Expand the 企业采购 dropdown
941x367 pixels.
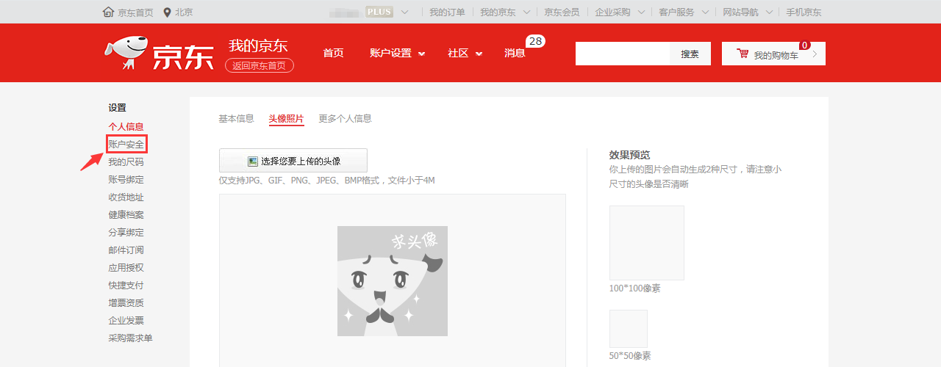pos(641,12)
